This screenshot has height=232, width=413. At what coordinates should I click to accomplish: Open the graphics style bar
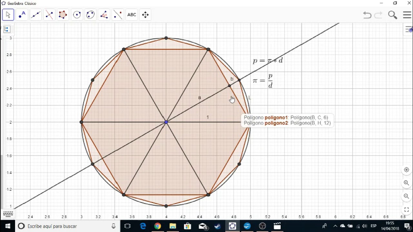click(408, 30)
